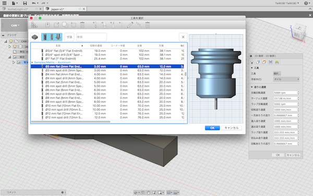Open the tool library tree icon
The image size is (313, 196).
(x=34, y=25)
